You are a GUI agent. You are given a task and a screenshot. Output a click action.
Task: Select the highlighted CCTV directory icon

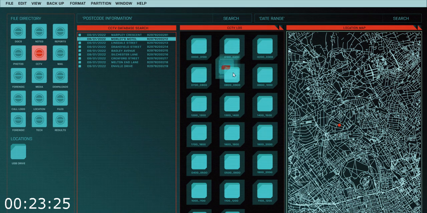(39, 53)
